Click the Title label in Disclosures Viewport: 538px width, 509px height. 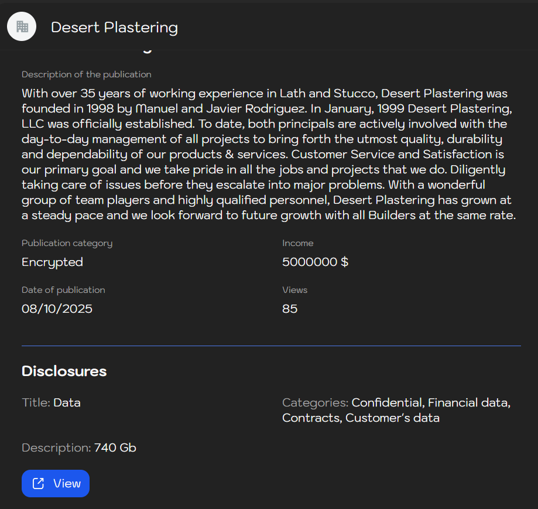[34, 402]
